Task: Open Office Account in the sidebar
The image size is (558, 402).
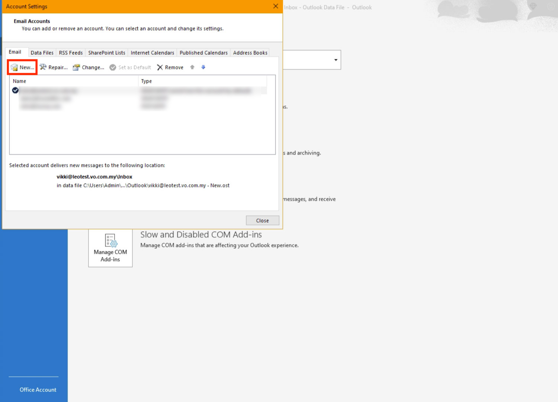Action: tap(38, 390)
